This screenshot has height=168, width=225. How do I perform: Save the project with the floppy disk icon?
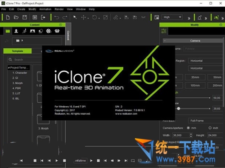[25, 18]
